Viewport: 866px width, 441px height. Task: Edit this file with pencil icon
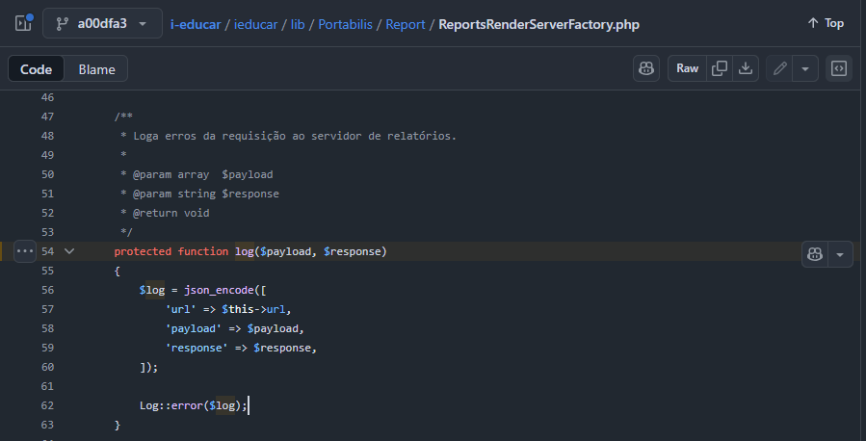(x=779, y=68)
